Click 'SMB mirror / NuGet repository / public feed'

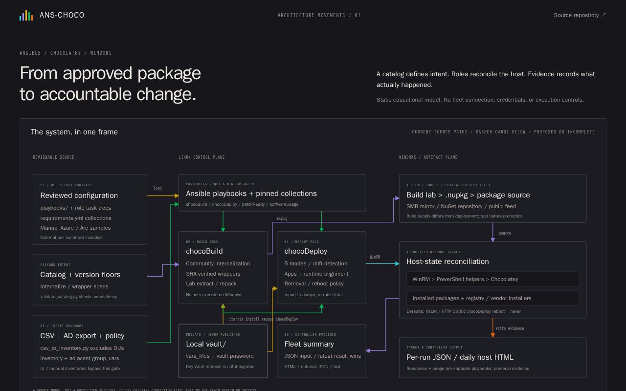coord(461,206)
